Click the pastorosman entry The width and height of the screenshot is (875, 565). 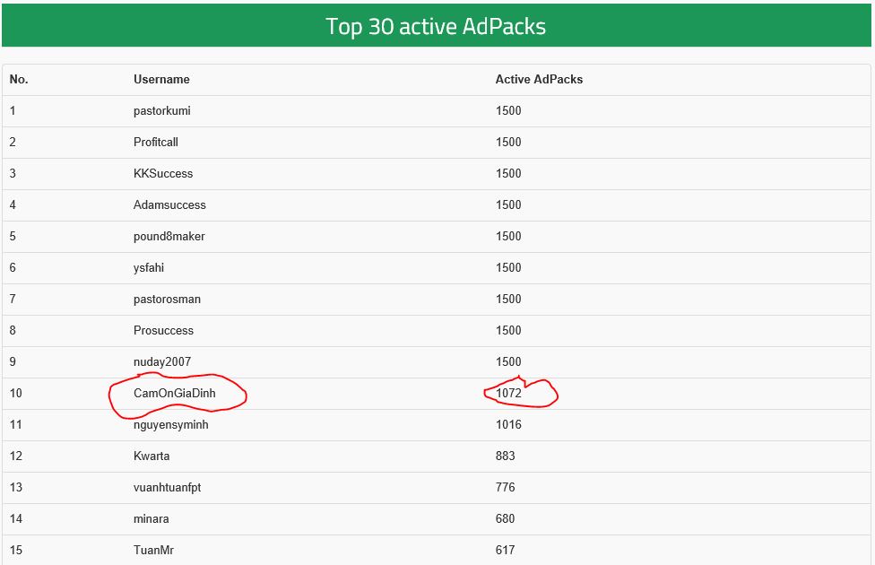click(167, 300)
